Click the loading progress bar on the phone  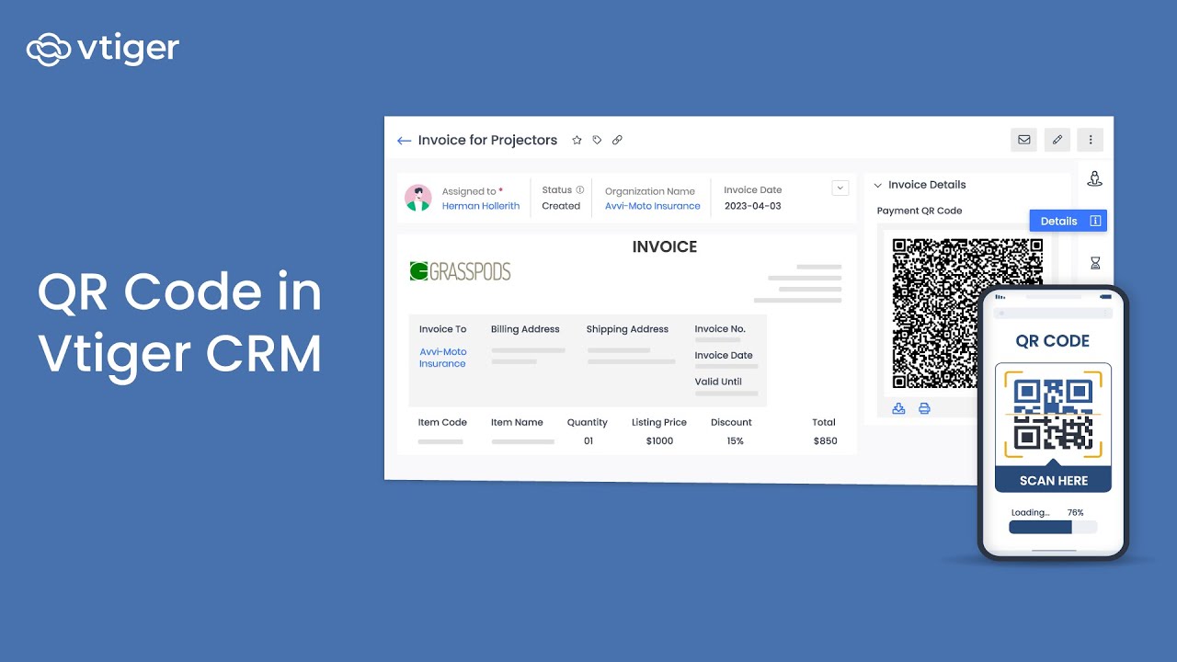click(x=1053, y=528)
